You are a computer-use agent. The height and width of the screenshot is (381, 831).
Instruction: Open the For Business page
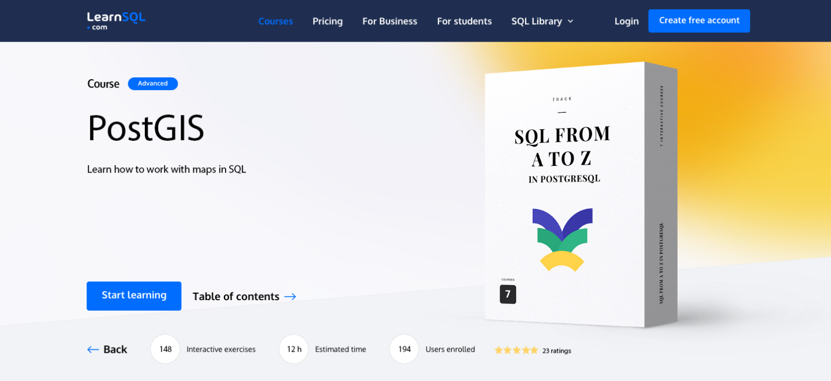click(x=390, y=21)
